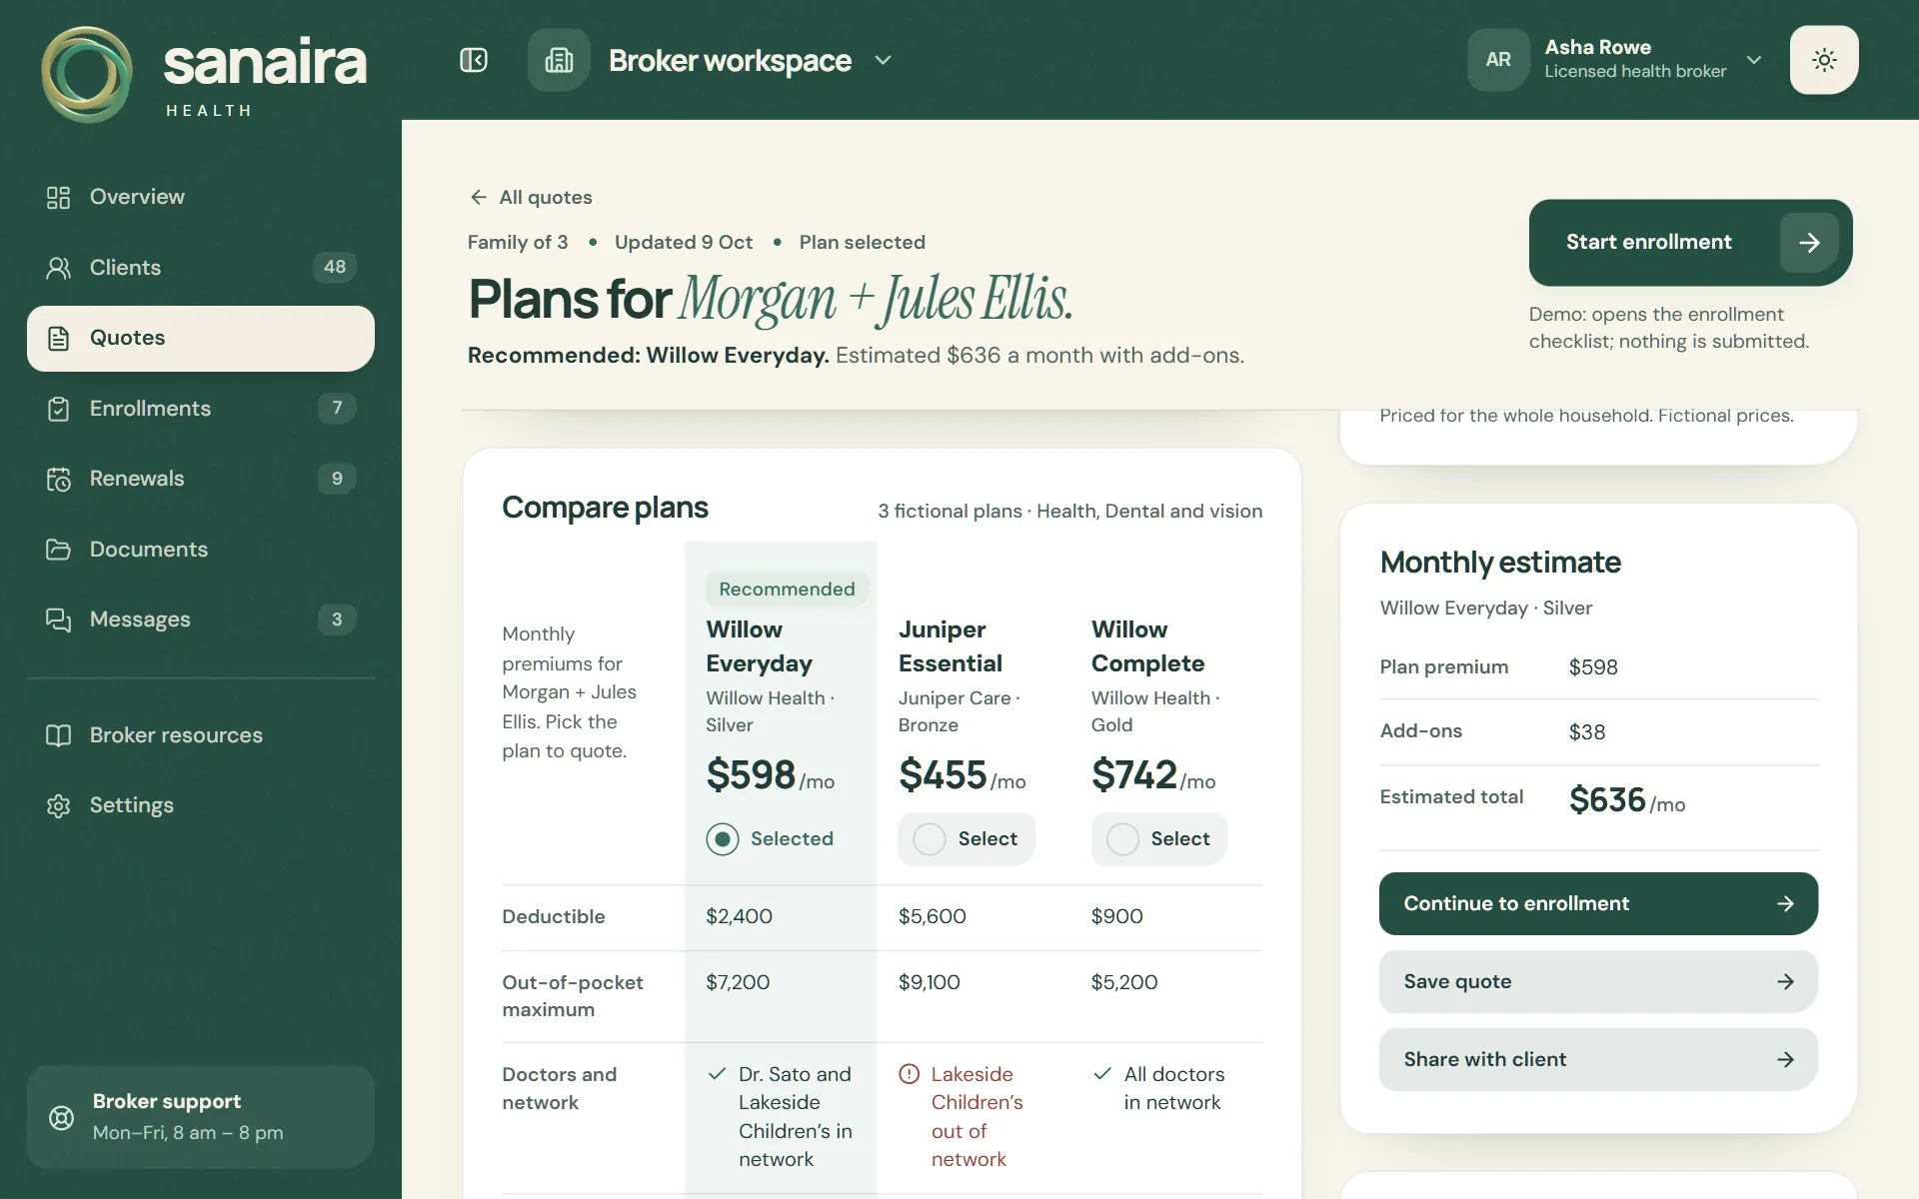Click the arrow icon on Start enrollment
This screenshot has width=1919, height=1199.
pyautogui.click(x=1809, y=243)
